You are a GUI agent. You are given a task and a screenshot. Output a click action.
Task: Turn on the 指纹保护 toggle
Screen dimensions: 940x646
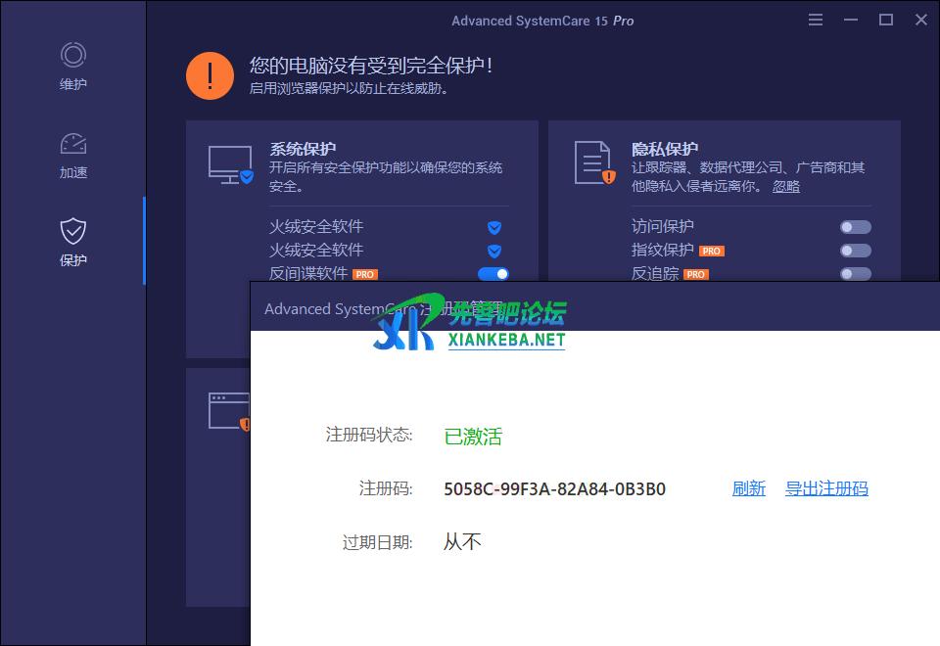pyautogui.click(x=855, y=251)
